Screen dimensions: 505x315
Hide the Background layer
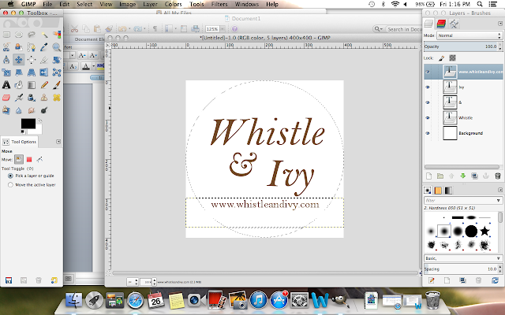(x=428, y=133)
